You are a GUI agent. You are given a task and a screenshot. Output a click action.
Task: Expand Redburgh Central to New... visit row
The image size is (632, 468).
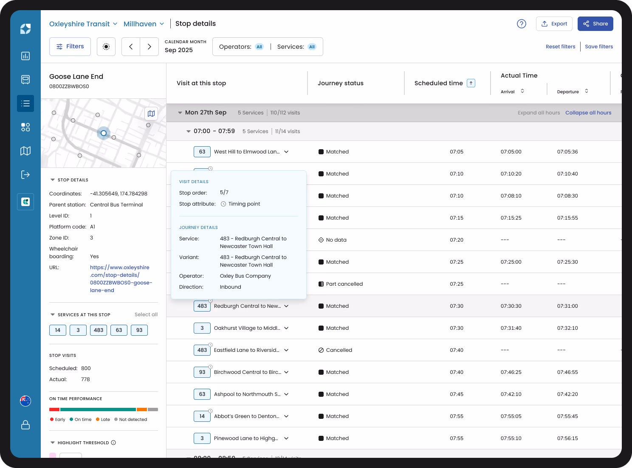286,306
